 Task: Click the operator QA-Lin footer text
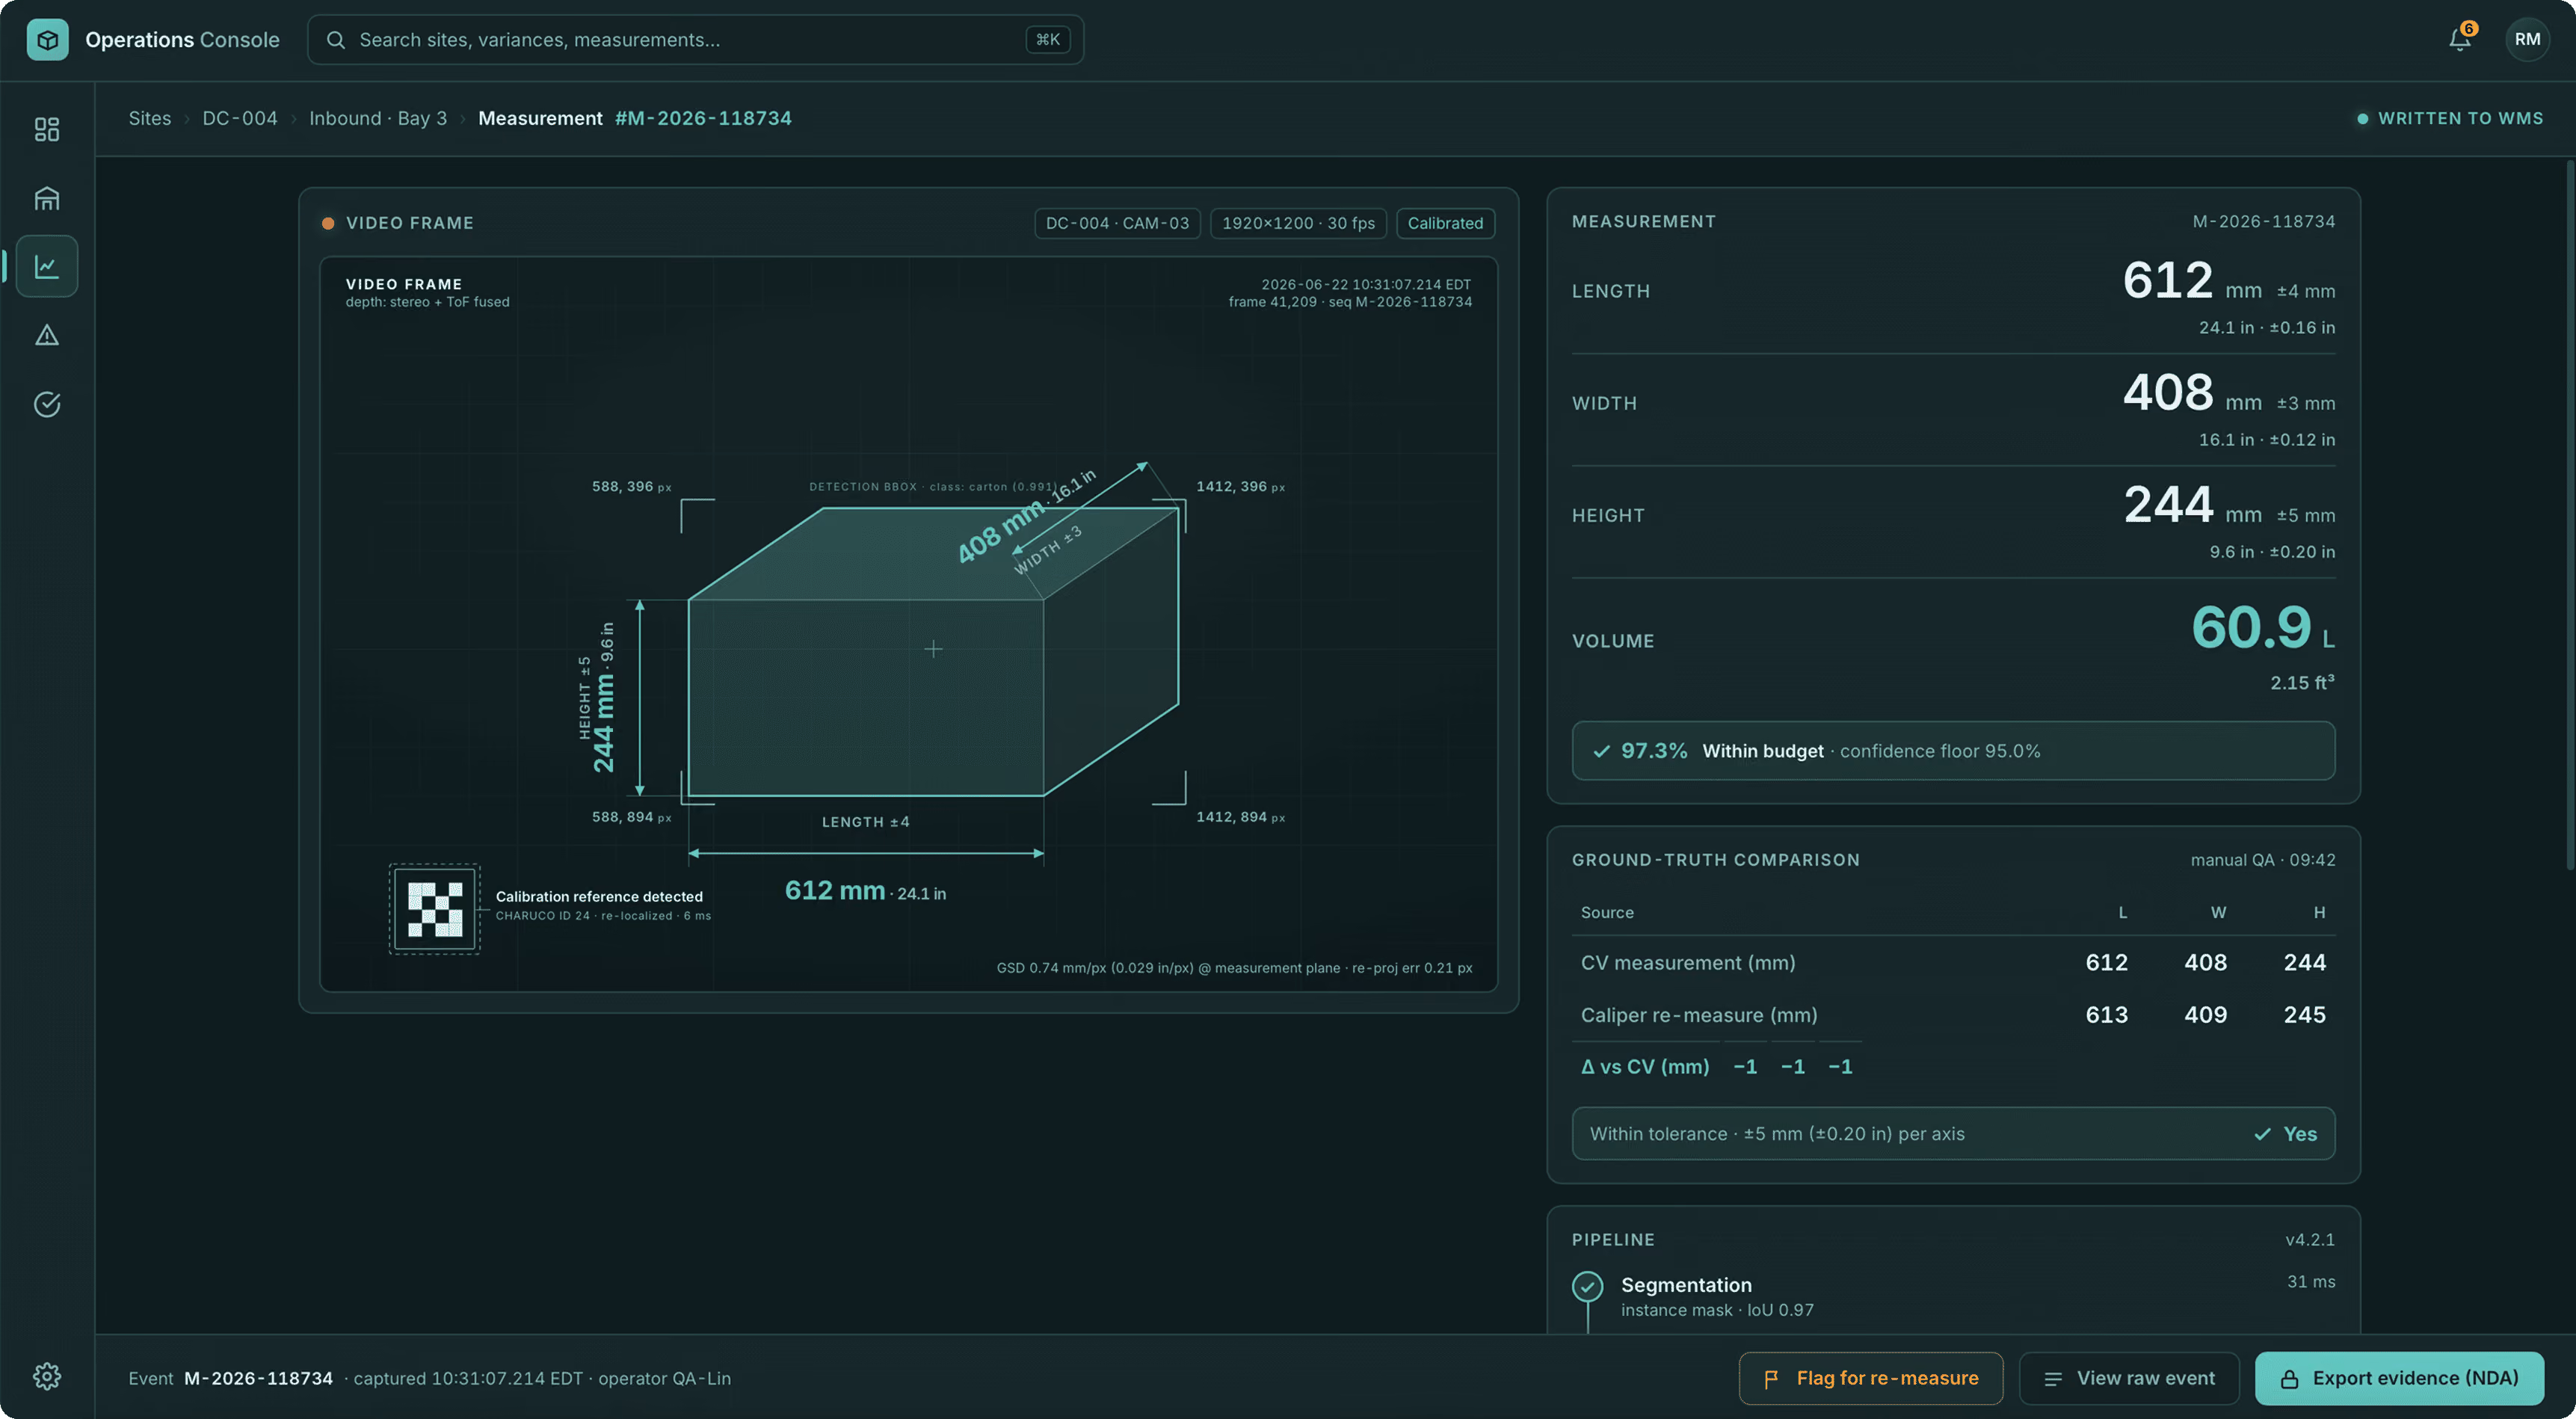(664, 1378)
